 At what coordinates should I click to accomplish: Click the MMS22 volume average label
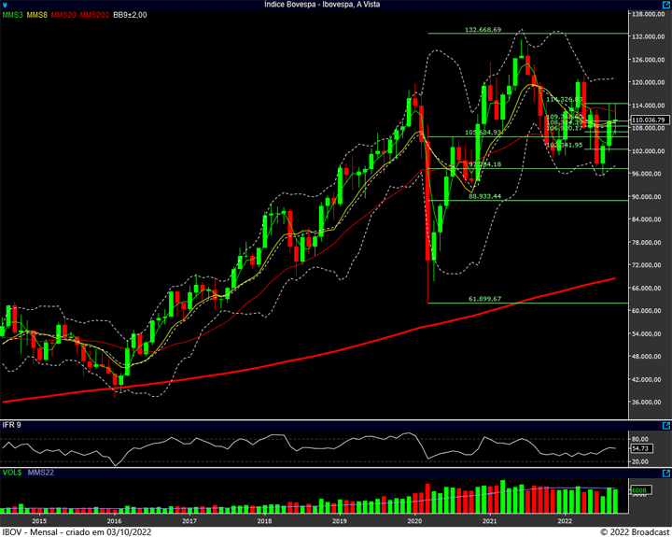pyautogui.click(x=41, y=474)
